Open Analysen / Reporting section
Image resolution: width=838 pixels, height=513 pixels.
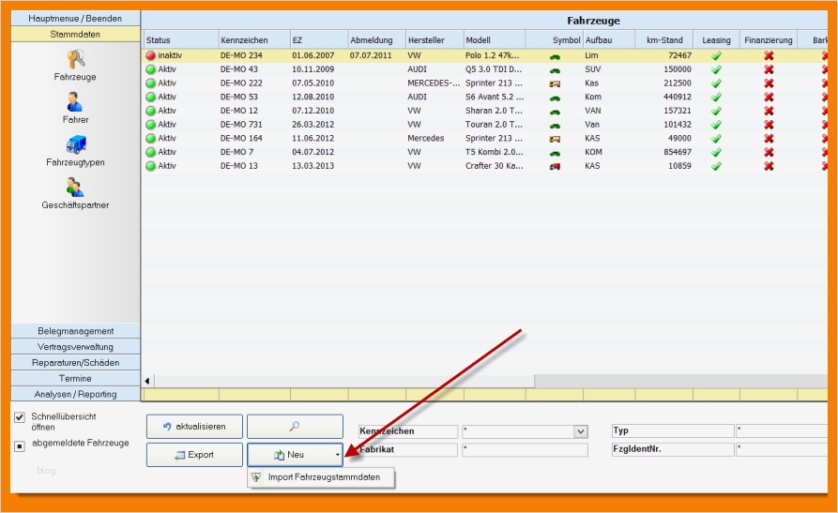click(75, 394)
